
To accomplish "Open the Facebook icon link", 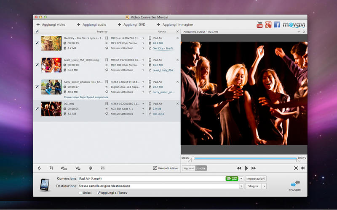I will pos(277,25).
